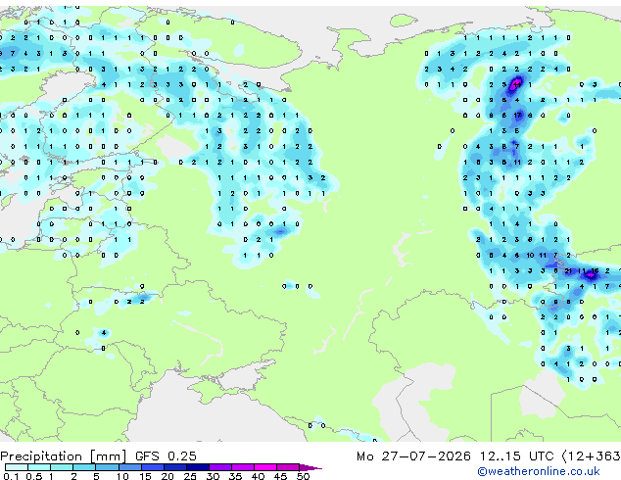The image size is (621, 480).
Task: Click the 30–35 mm purple legend swatch
Action: click(220, 467)
